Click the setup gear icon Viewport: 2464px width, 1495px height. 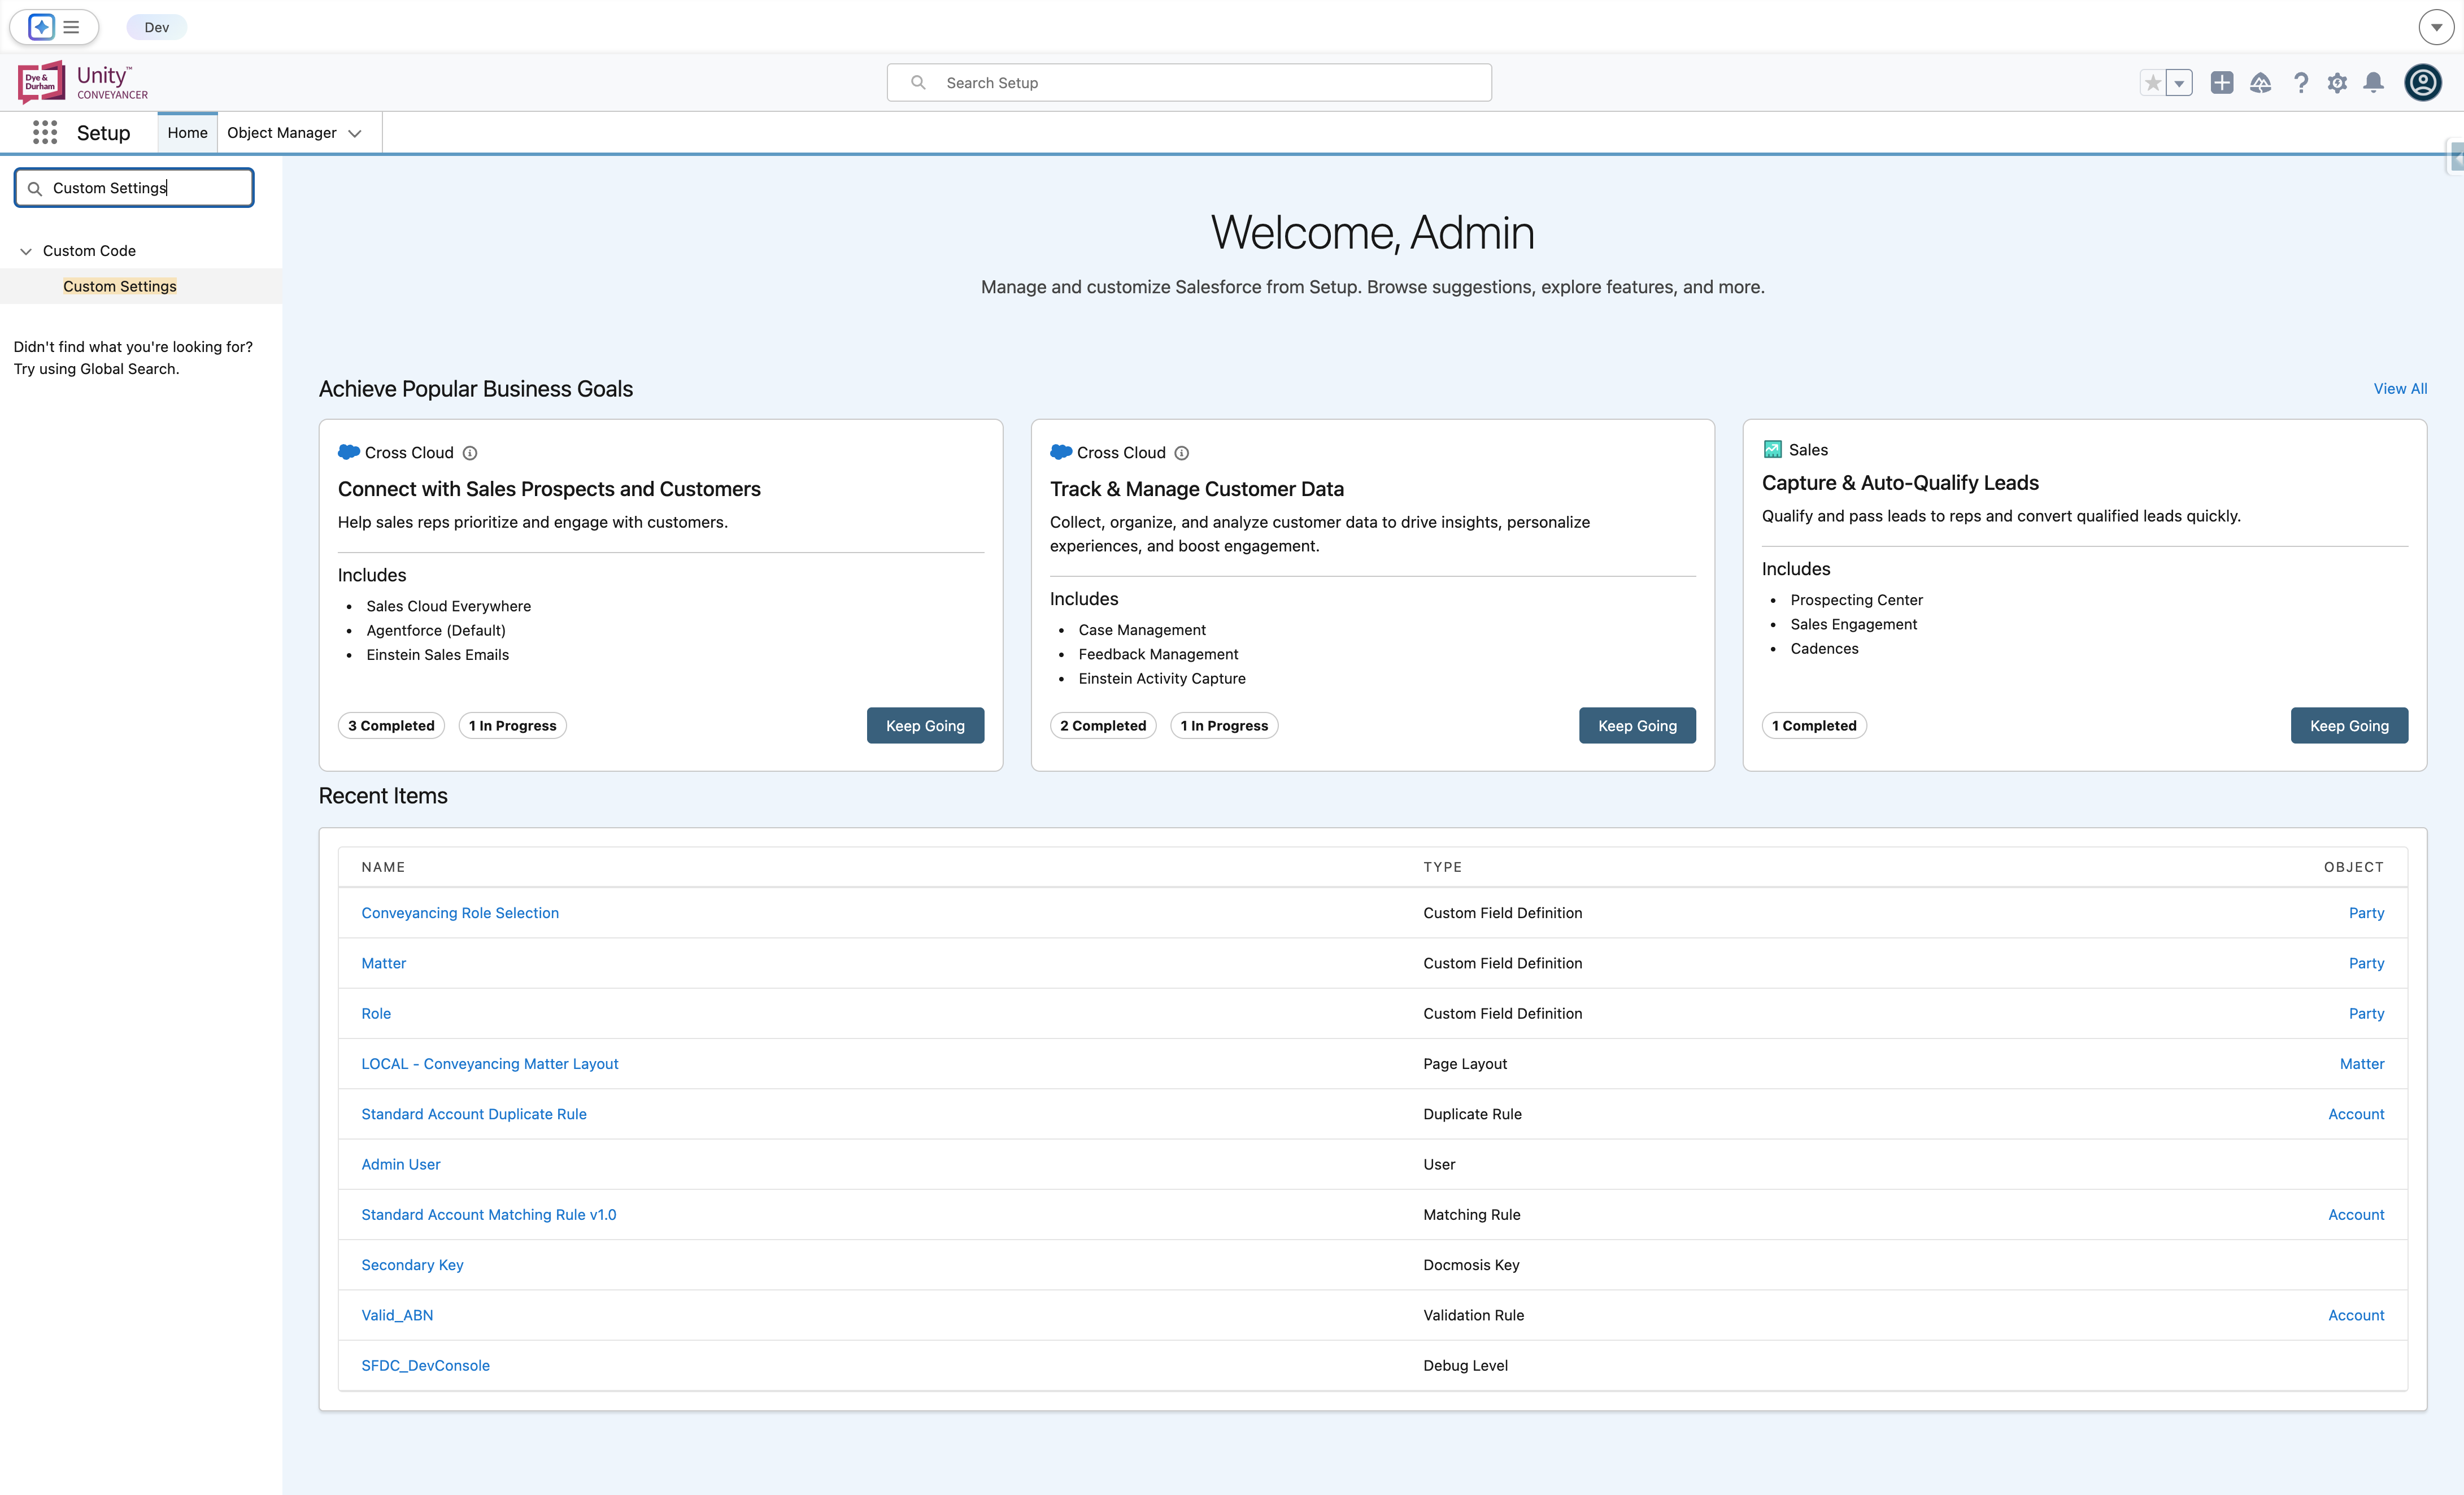(x=2337, y=83)
